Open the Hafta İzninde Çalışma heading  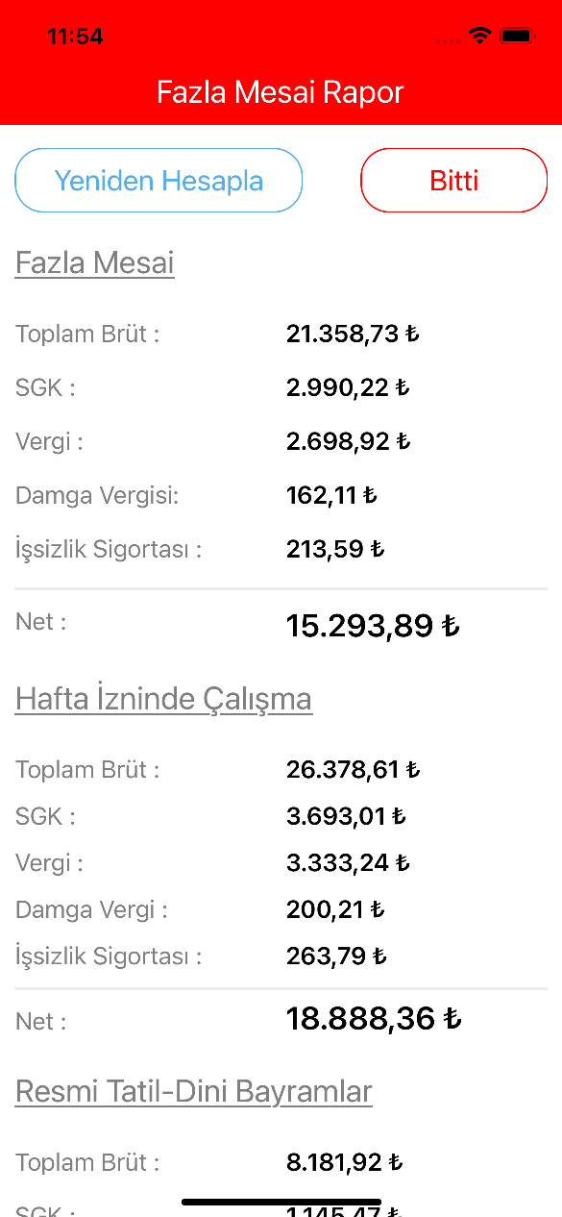(x=163, y=699)
